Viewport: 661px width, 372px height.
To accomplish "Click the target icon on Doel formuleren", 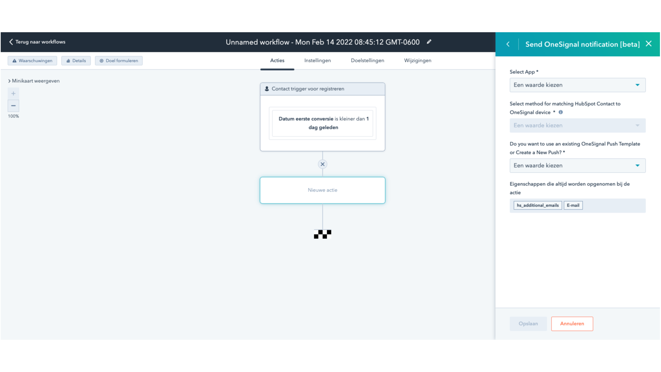I will 102,61.
